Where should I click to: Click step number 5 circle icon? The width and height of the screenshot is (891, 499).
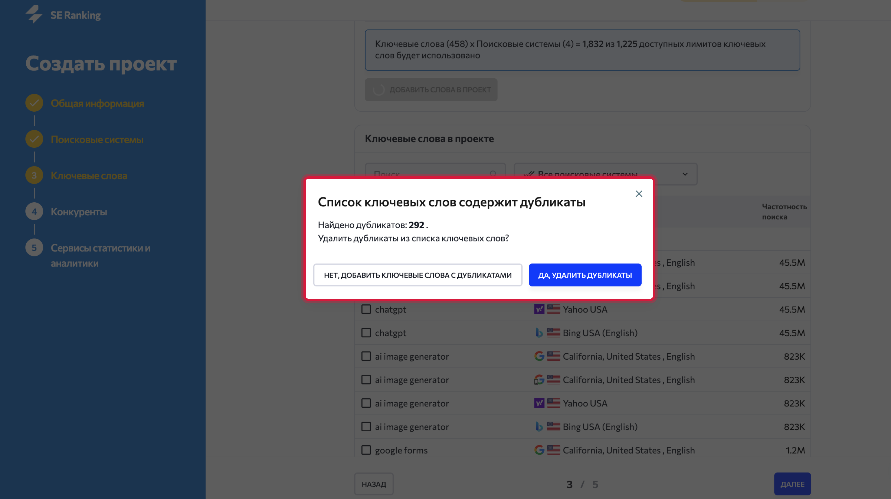pos(34,247)
